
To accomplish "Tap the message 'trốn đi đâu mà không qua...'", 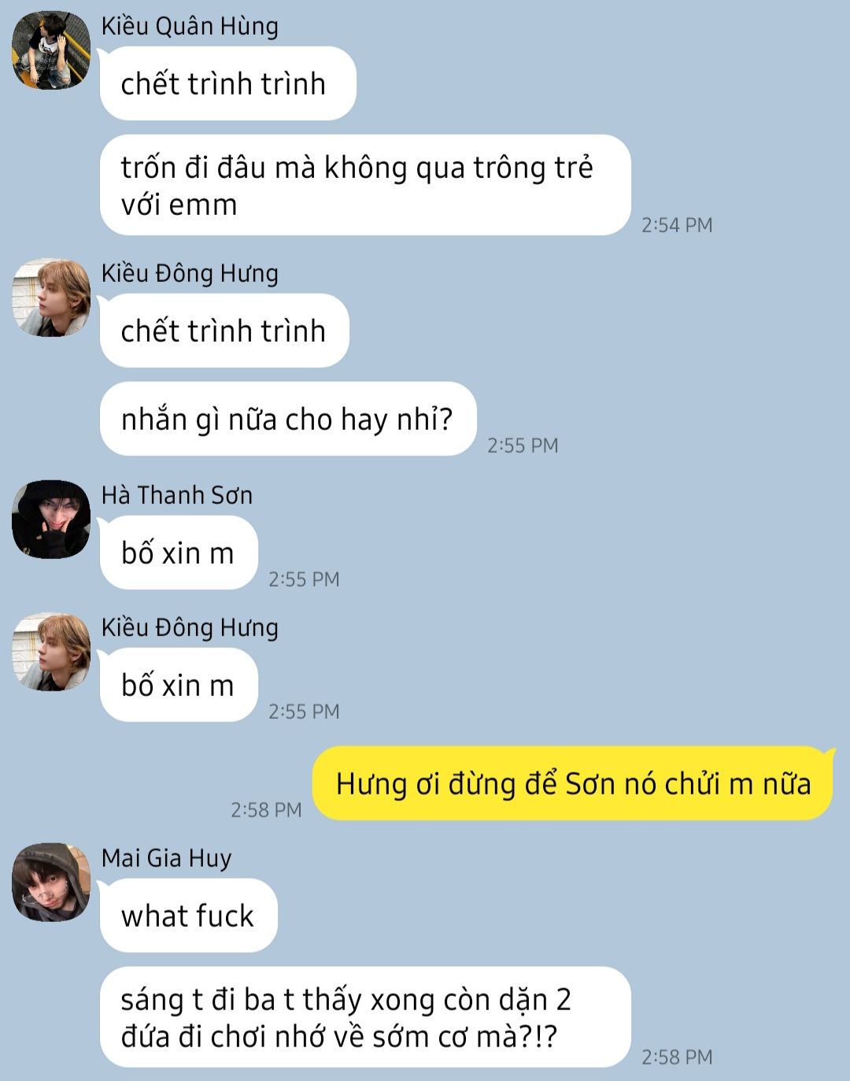I will tap(366, 185).
